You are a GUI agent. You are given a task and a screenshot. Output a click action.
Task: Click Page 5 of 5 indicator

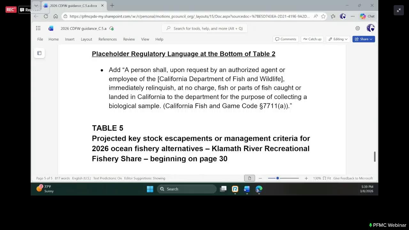[44, 178]
